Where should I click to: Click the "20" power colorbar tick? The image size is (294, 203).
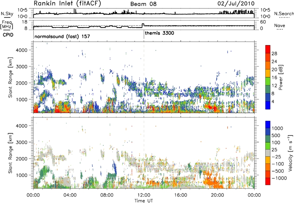[274, 70]
